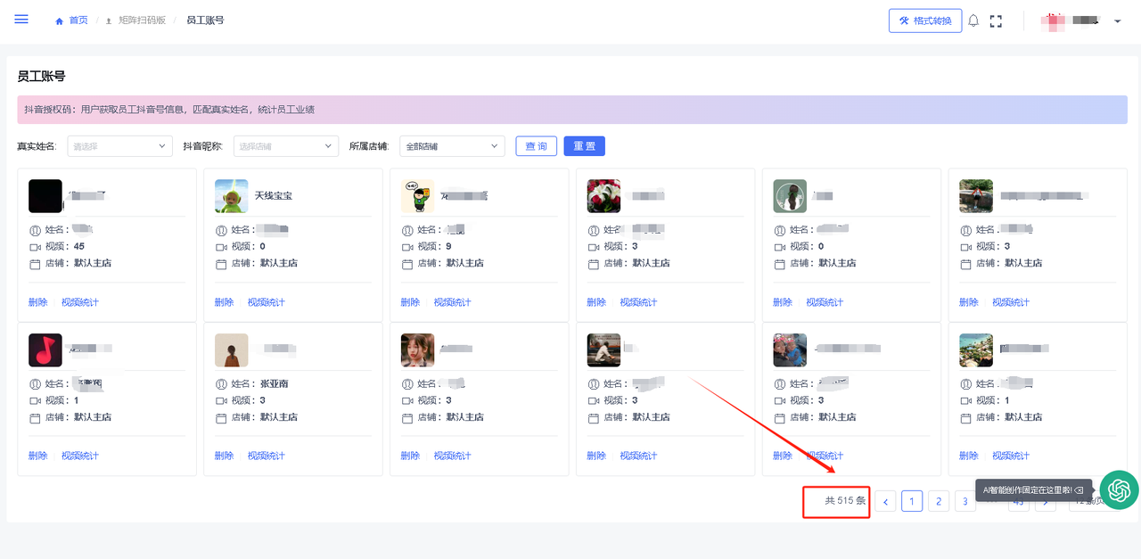Expand the 所属店铺 store dropdown
The width and height of the screenshot is (1141, 559).
point(451,146)
